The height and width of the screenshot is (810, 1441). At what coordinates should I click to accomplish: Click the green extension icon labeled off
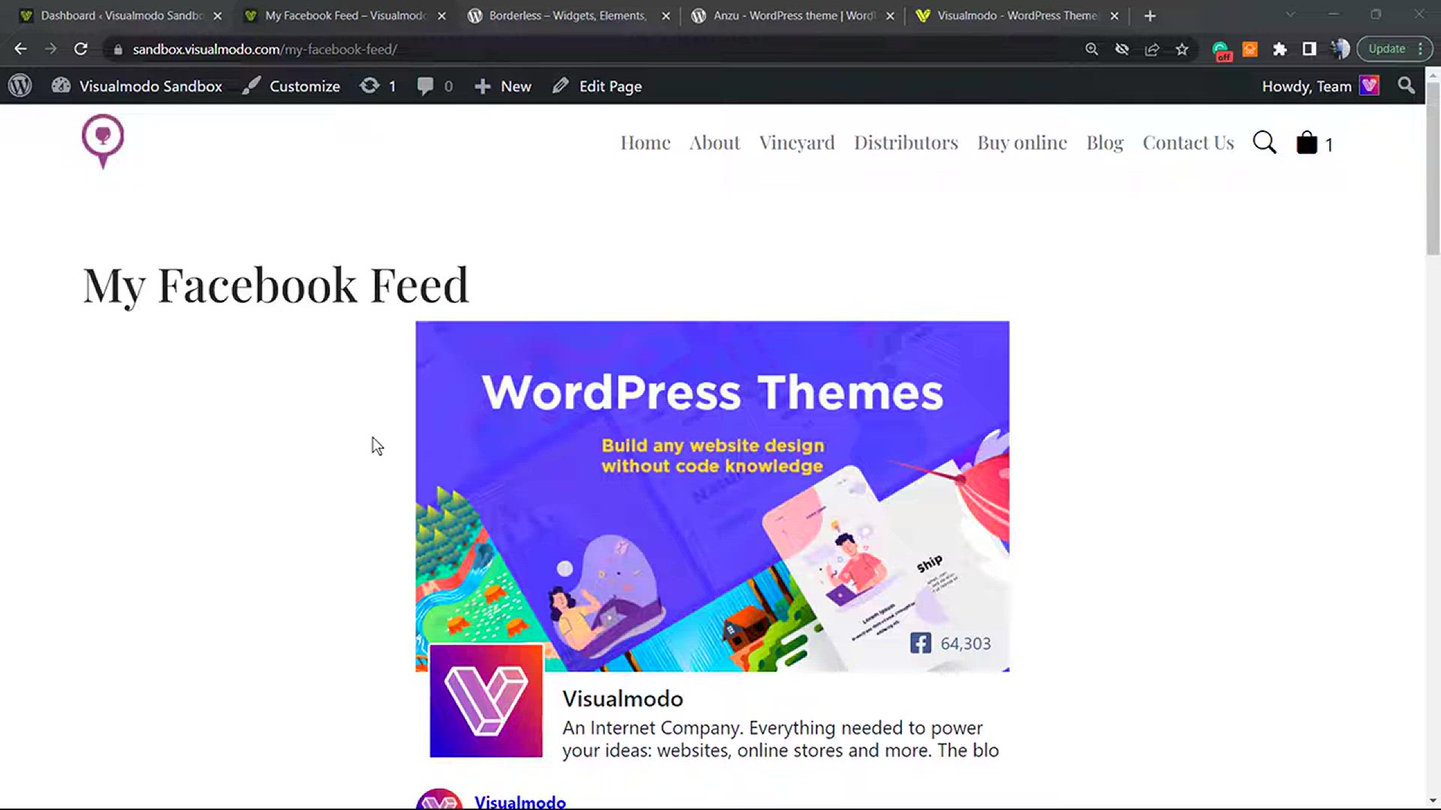tap(1221, 50)
